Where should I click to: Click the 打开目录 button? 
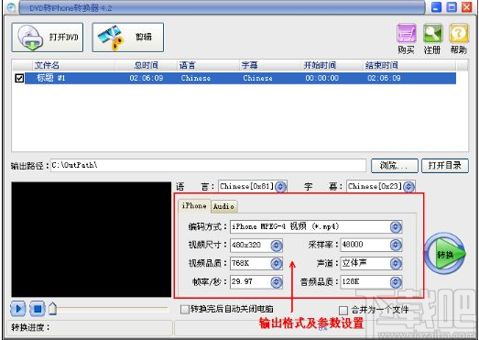445,166
